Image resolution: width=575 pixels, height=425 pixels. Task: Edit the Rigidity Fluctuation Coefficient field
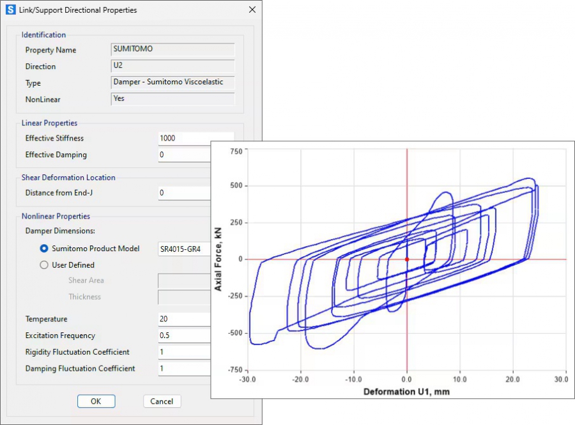(x=185, y=352)
